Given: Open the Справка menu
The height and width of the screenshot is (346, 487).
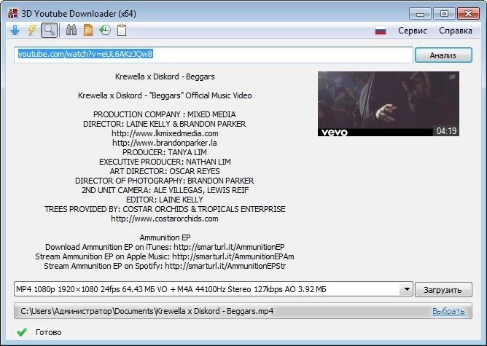Looking at the screenshot, I should click(456, 31).
